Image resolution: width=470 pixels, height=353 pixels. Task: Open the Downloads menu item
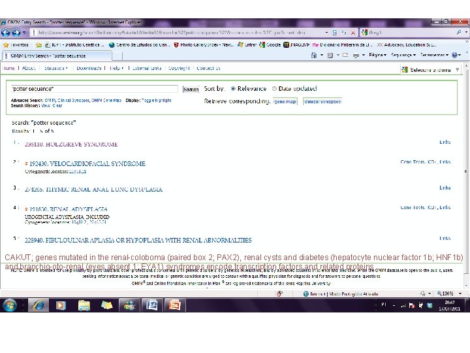click(x=89, y=68)
